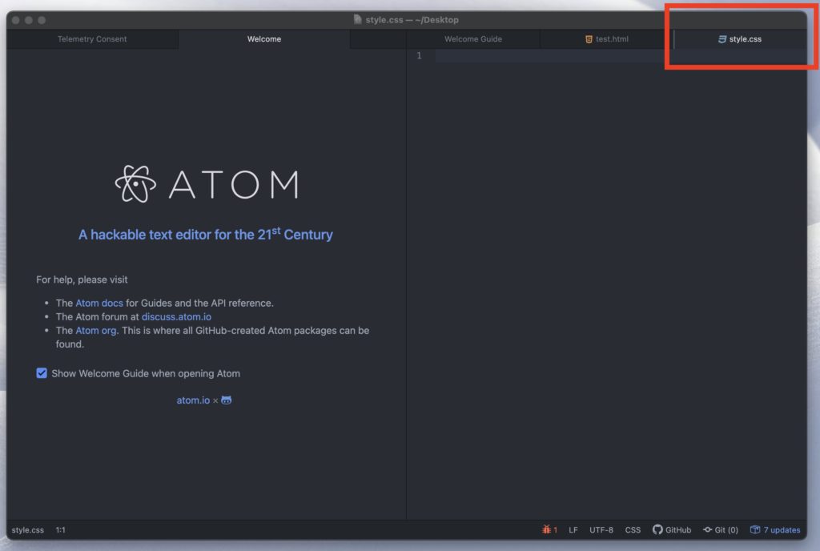Switch to the test.html tab
The height and width of the screenshot is (551, 820).
click(x=607, y=39)
